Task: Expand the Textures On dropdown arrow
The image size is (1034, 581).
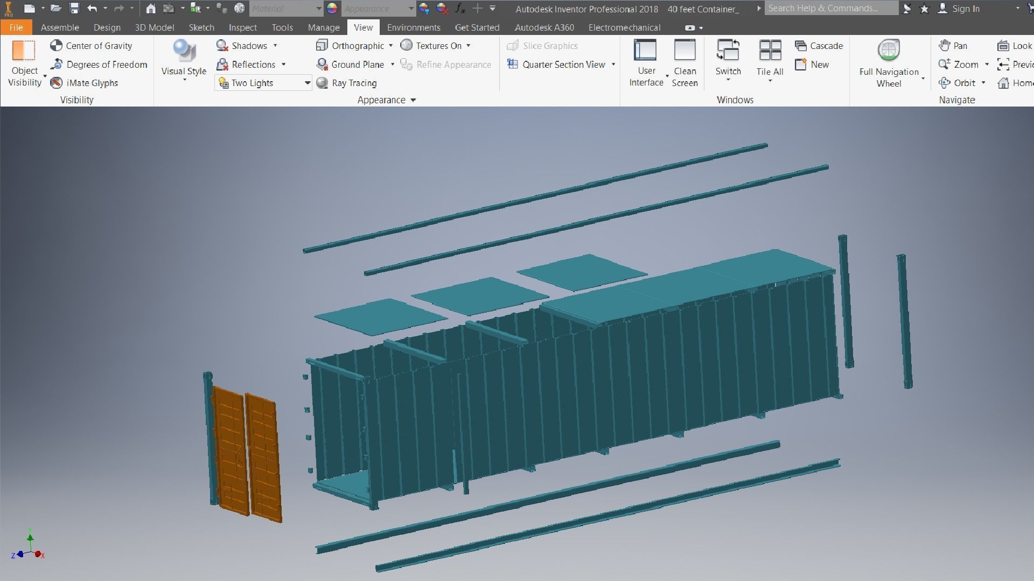Action: [469, 46]
